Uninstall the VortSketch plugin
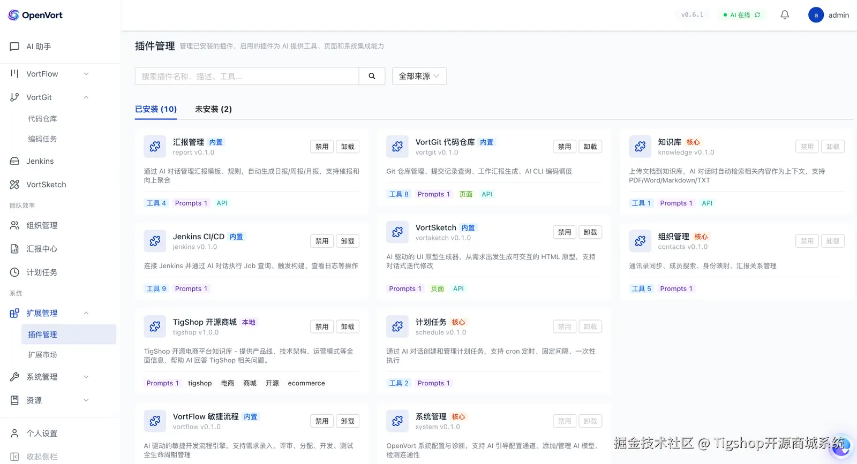This screenshot has height=464, width=857. click(590, 232)
